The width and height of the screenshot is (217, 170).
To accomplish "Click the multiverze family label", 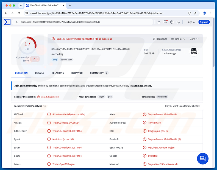I will tap(162, 97).
